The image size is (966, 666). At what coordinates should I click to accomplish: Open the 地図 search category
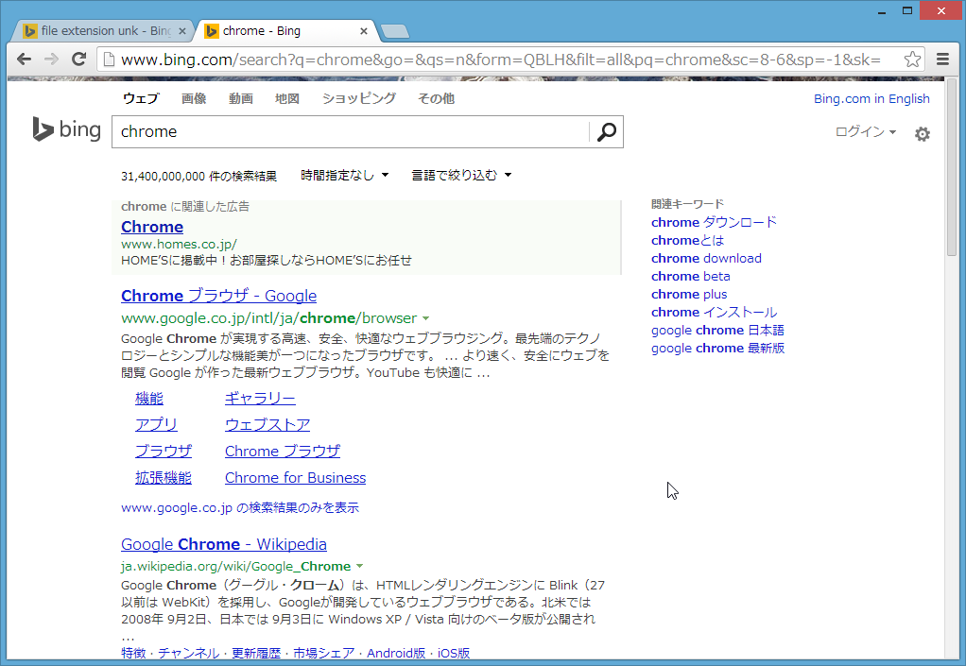click(x=287, y=98)
